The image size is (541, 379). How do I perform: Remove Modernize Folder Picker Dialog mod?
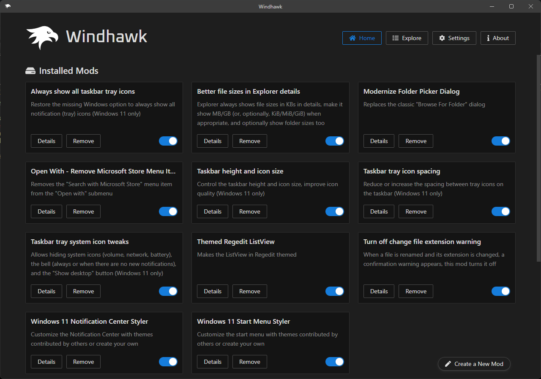tap(416, 141)
